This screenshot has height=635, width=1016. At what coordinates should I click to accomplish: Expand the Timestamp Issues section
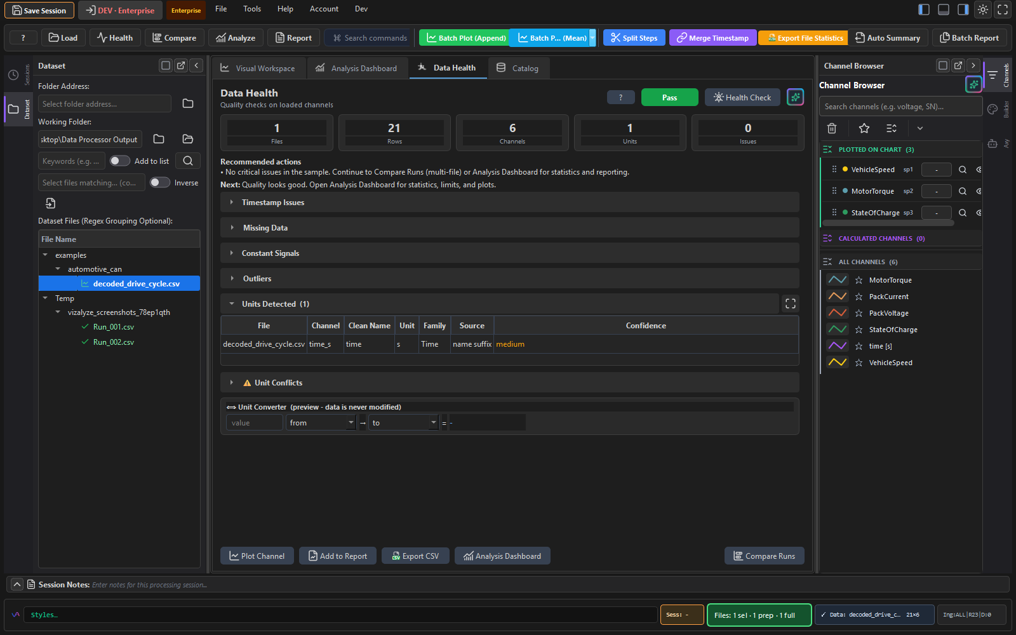[509, 203]
